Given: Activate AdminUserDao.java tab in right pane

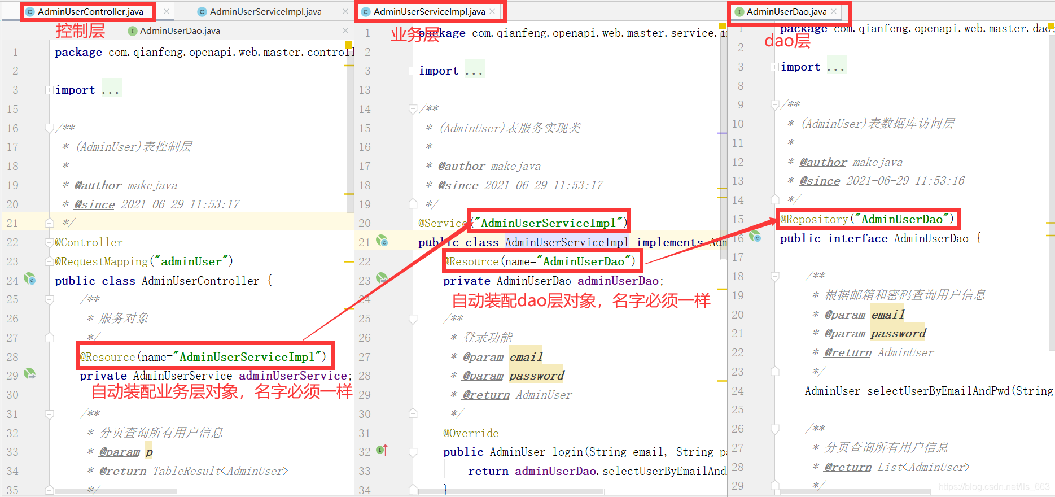Looking at the screenshot, I should [x=786, y=11].
